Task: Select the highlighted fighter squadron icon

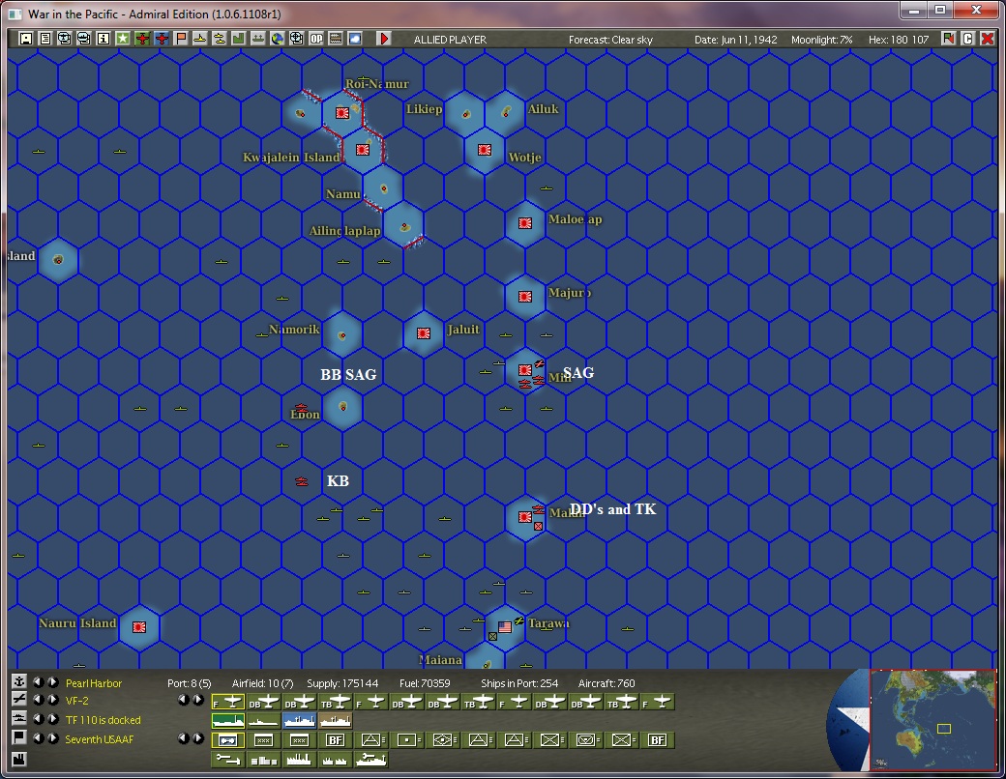Action: (227, 702)
